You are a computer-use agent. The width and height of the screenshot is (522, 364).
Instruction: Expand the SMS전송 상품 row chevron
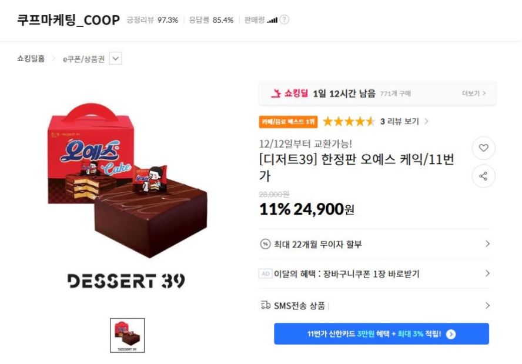pyautogui.click(x=487, y=305)
